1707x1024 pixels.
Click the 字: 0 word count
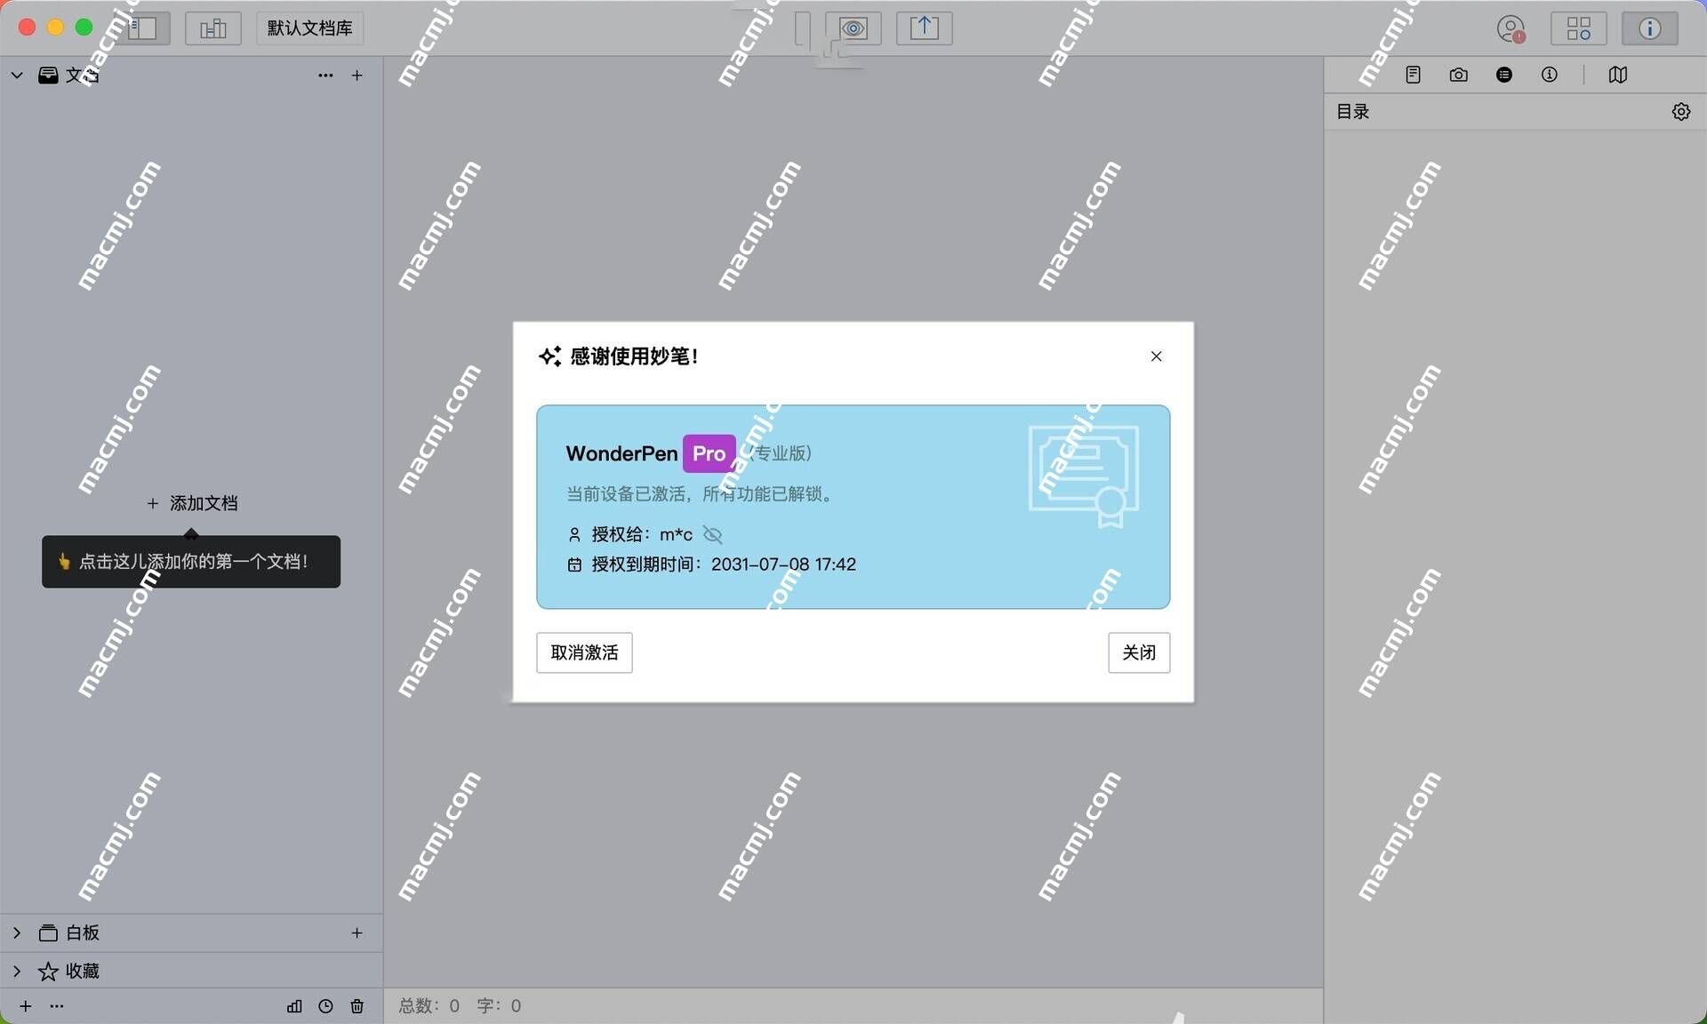499,1006
